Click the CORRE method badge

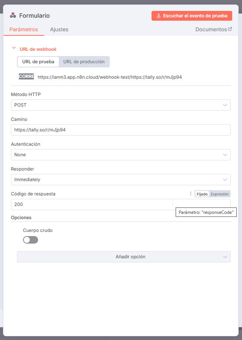(26, 76)
